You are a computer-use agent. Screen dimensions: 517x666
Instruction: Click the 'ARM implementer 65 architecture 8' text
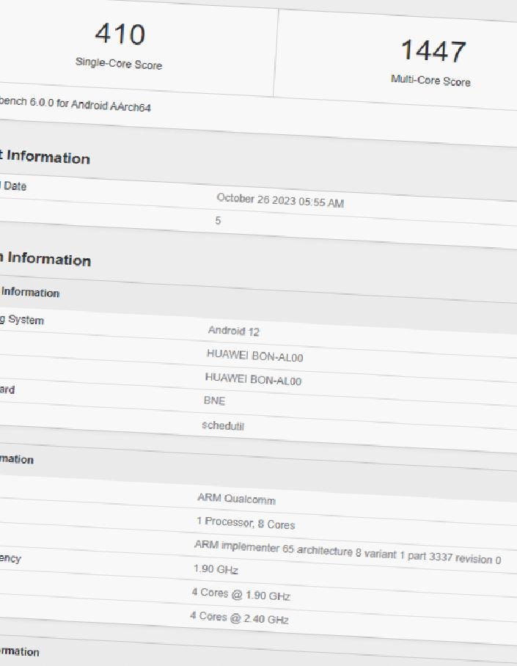278,548
